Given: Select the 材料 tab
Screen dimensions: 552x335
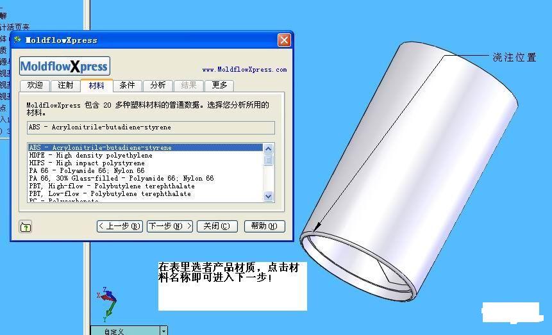Looking at the screenshot, I should point(96,85).
